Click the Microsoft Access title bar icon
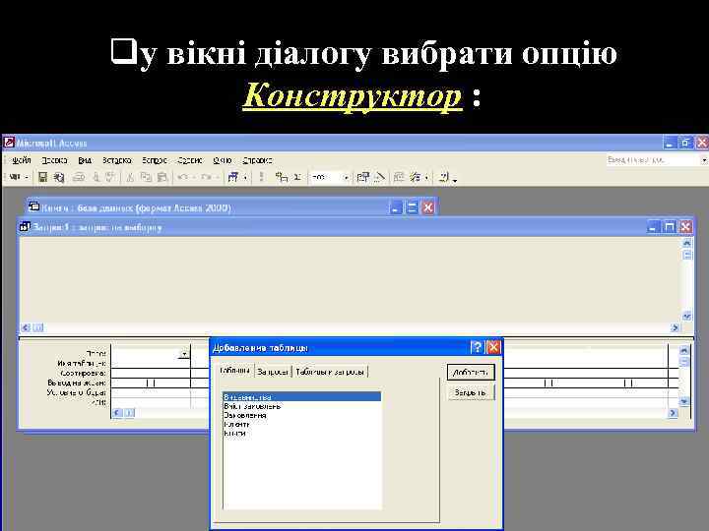 pyautogui.click(x=9, y=143)
